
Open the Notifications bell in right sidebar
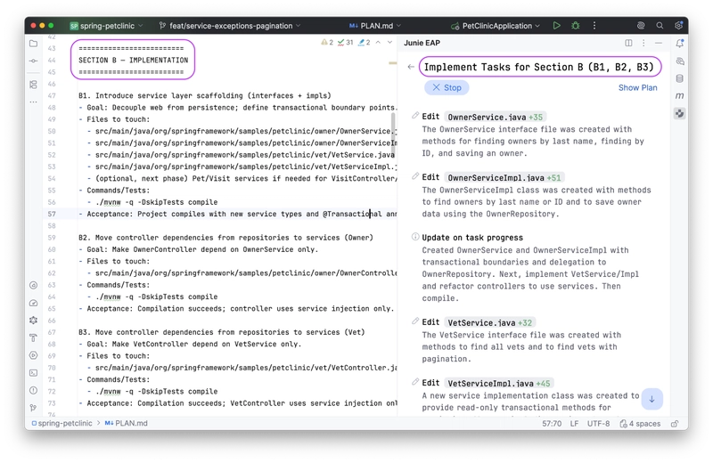[679, 44]
